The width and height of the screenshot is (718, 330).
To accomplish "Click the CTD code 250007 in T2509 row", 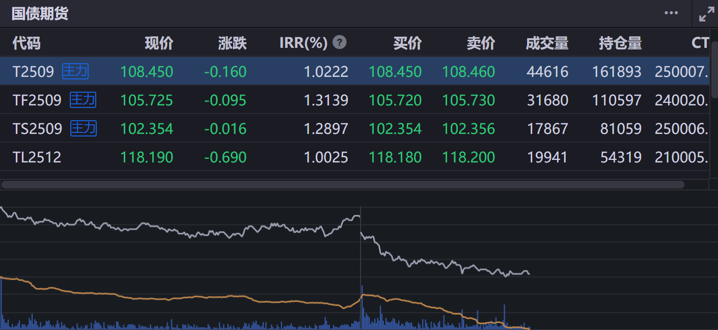I will click(682, 72).
